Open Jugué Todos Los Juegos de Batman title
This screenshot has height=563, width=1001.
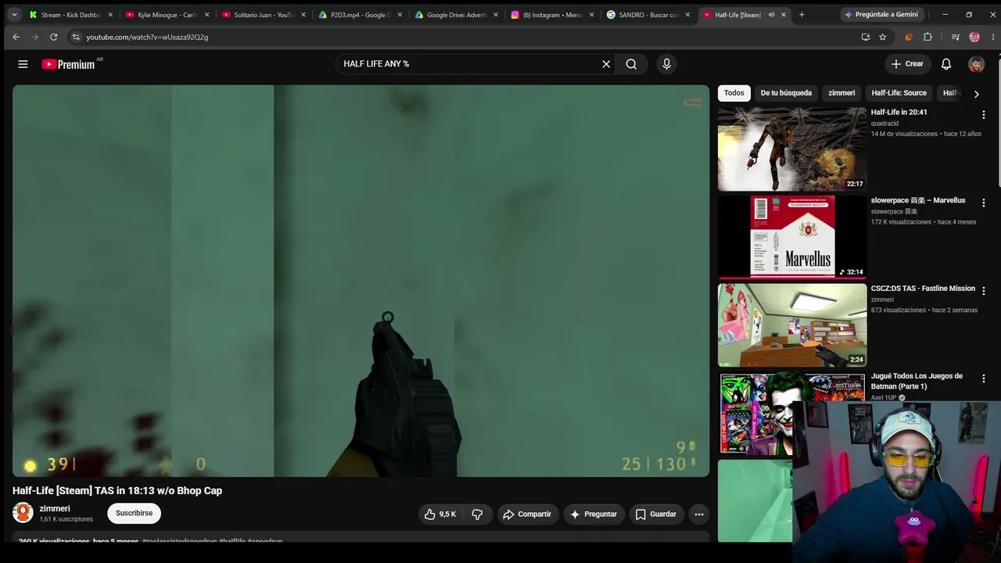918,381
